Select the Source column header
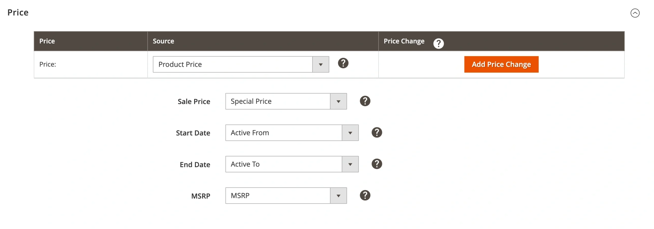The width and height of the screenshot is (654, 229). 163,41
